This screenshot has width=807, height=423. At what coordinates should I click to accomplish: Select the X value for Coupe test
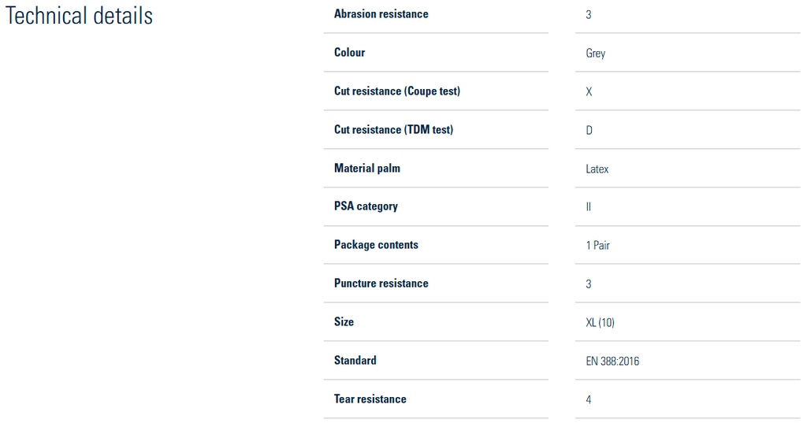[589, 91]
